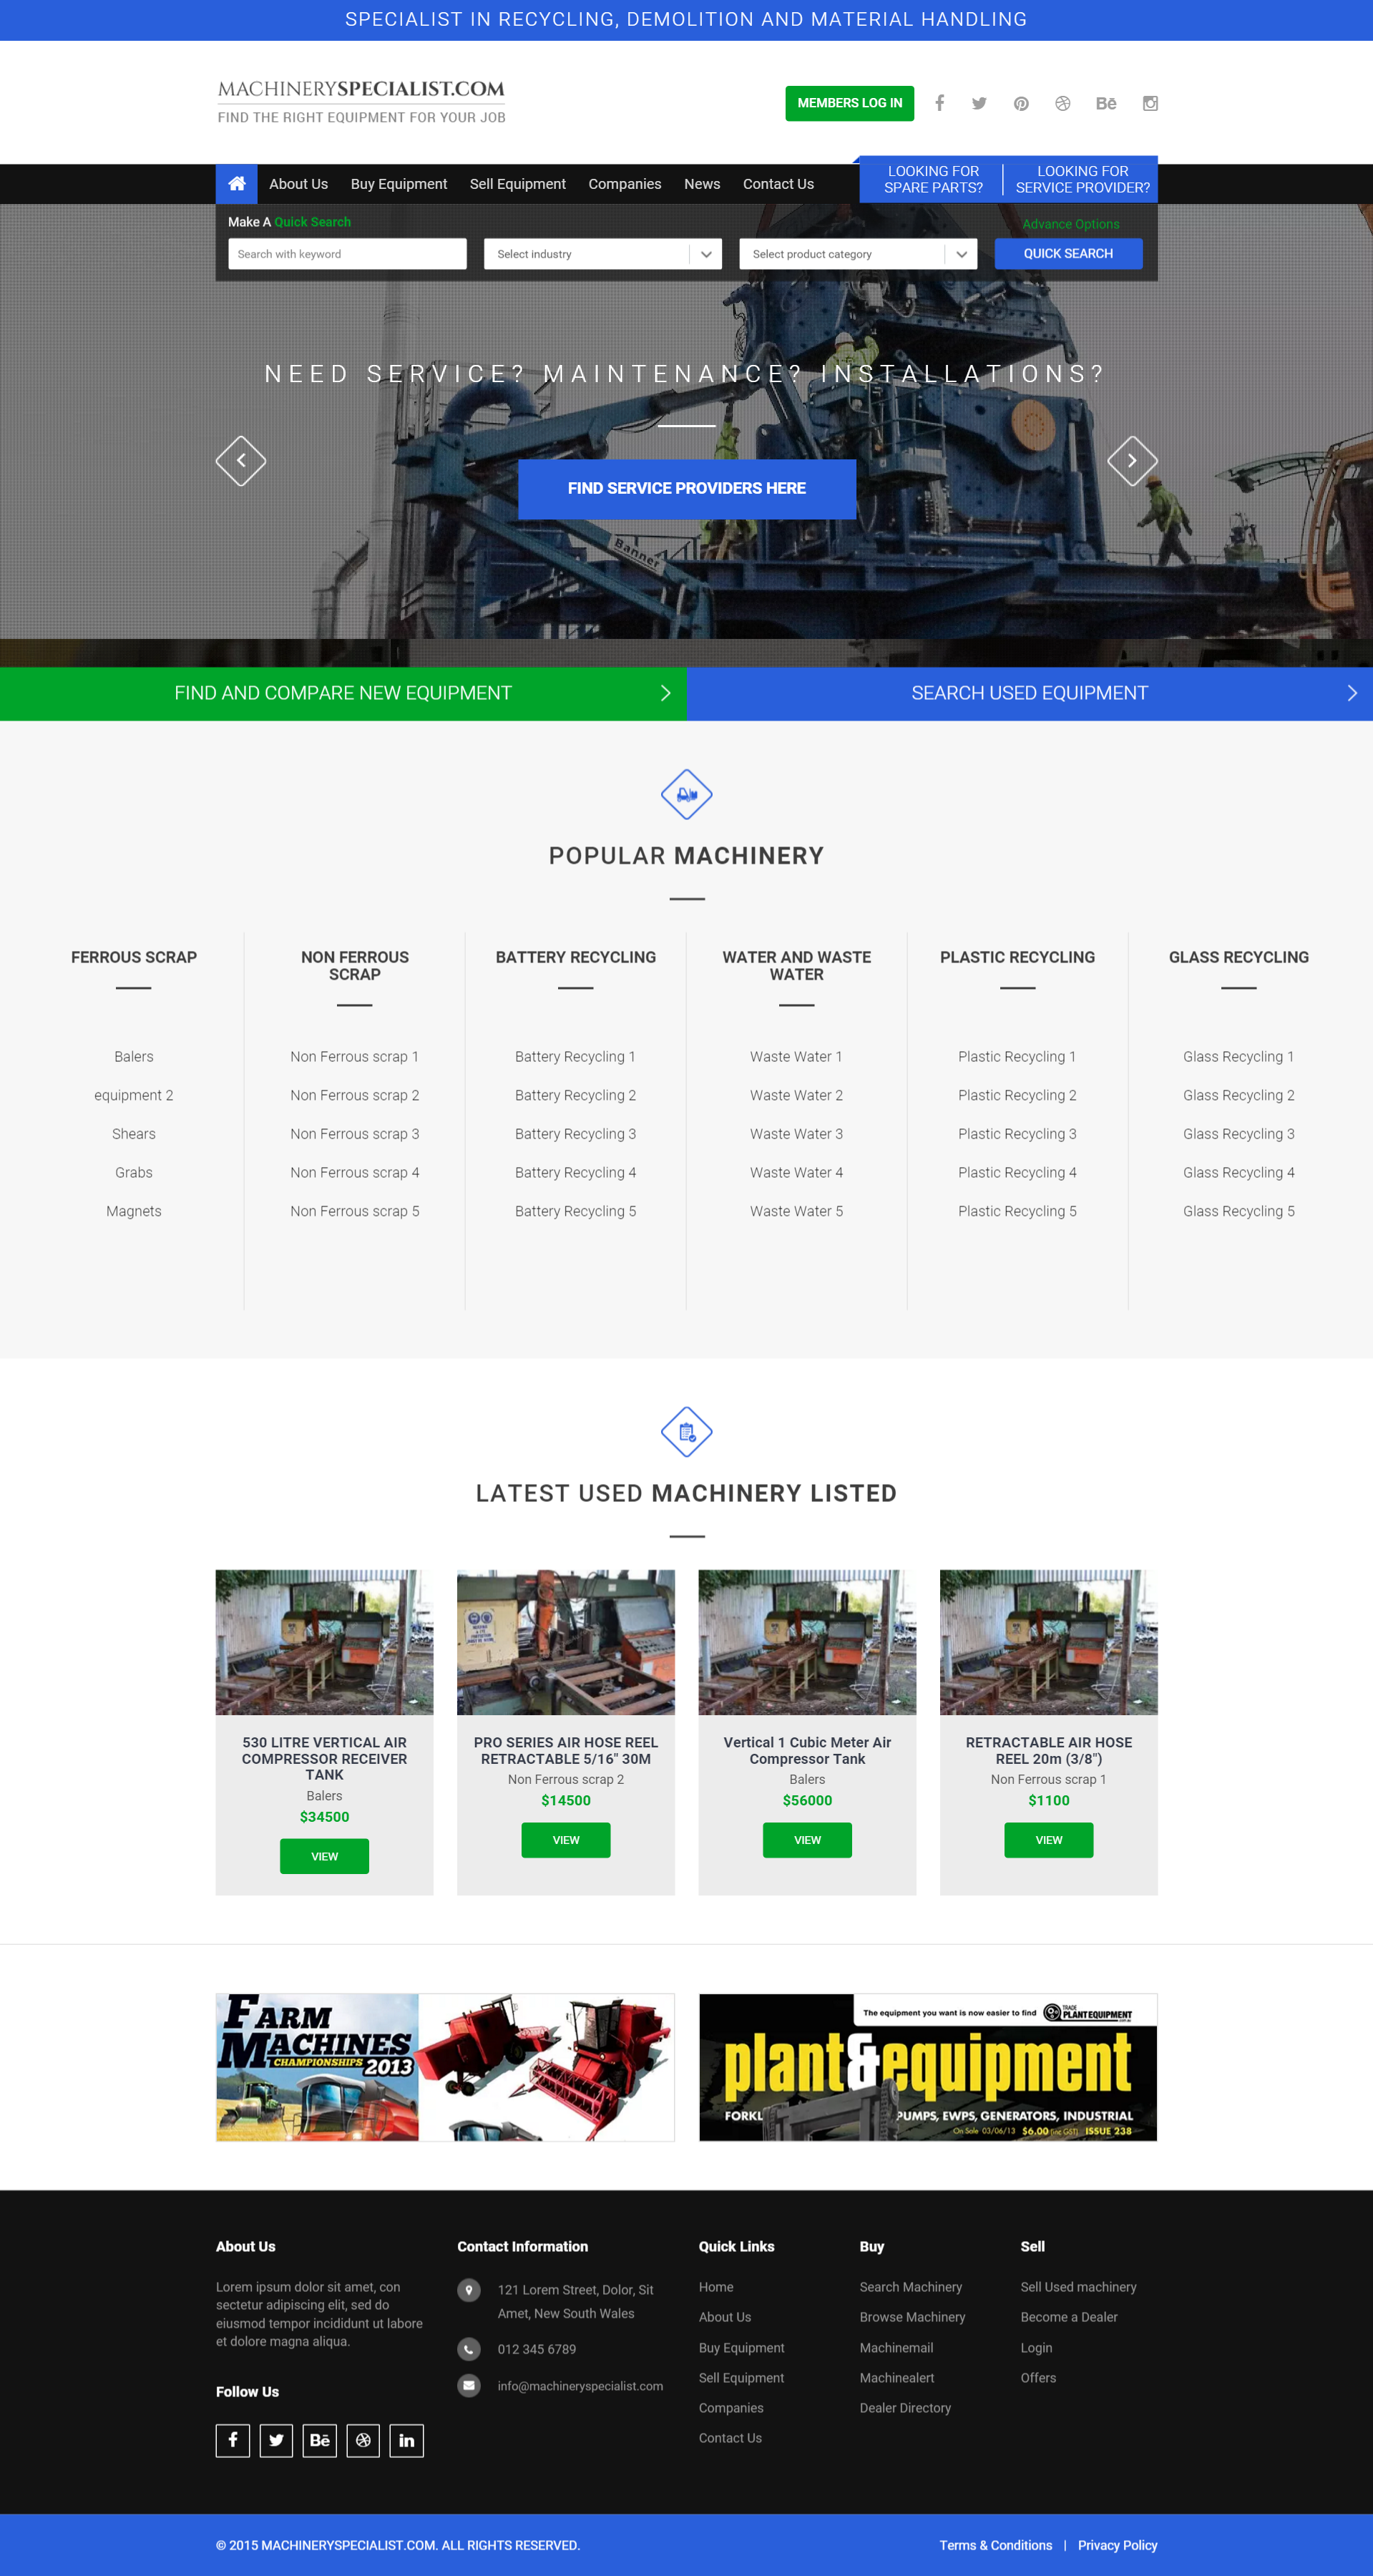Screen dimensions: 1373x2576
Task: Select Companies in the navigation bar
Action: point(624,184)
